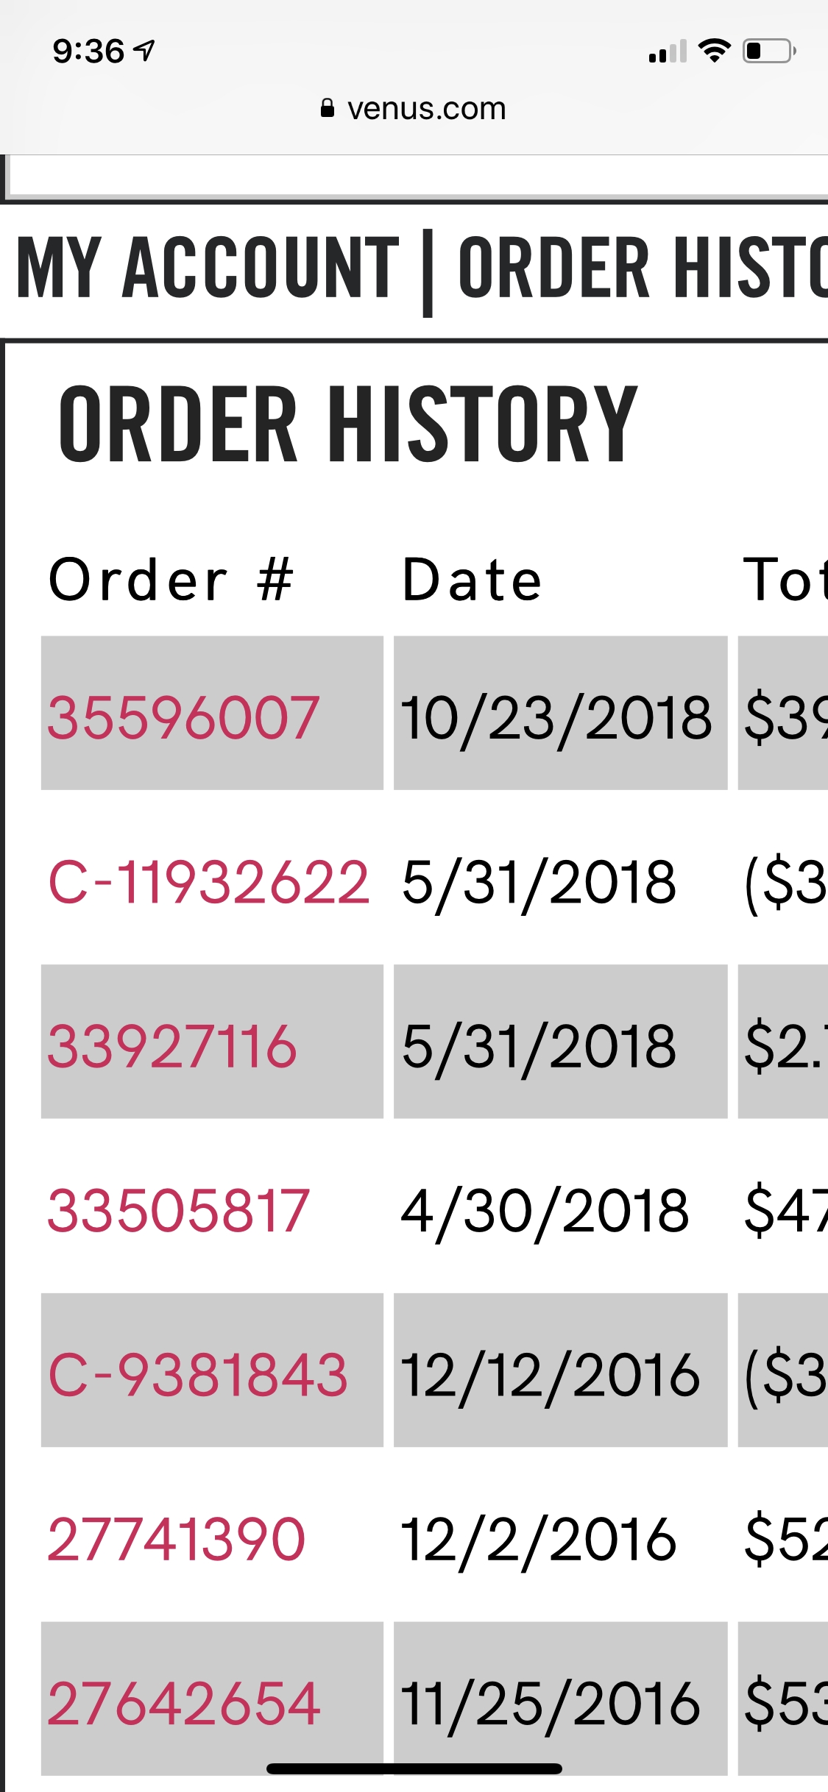Tap the My Account heading
This screenshot has height=1792, width=828.
coord(208,268)
